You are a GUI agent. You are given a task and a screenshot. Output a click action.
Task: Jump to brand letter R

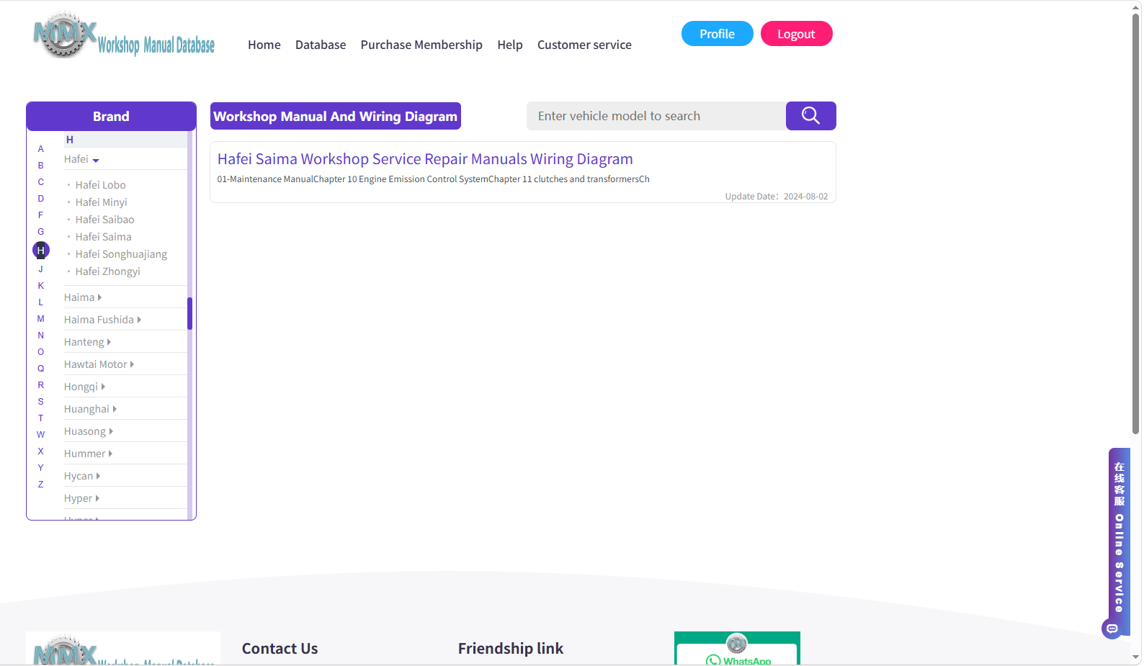click(x=41, y=385)
